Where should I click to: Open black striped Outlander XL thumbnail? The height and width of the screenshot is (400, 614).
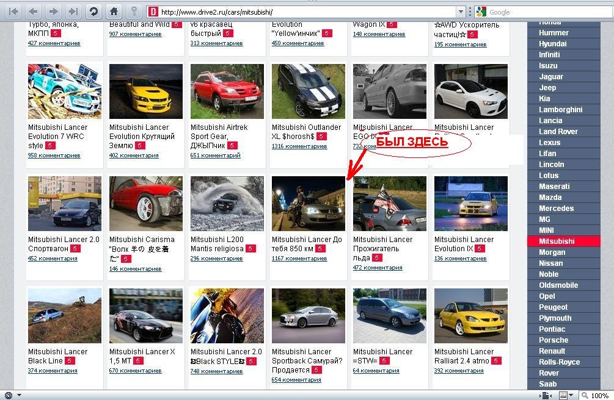(x=309, y=91)
